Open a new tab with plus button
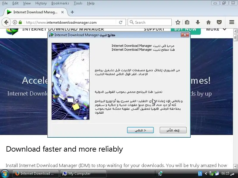Image resolution: width=238 pixels, height=178 pixels. click(72, 12)
